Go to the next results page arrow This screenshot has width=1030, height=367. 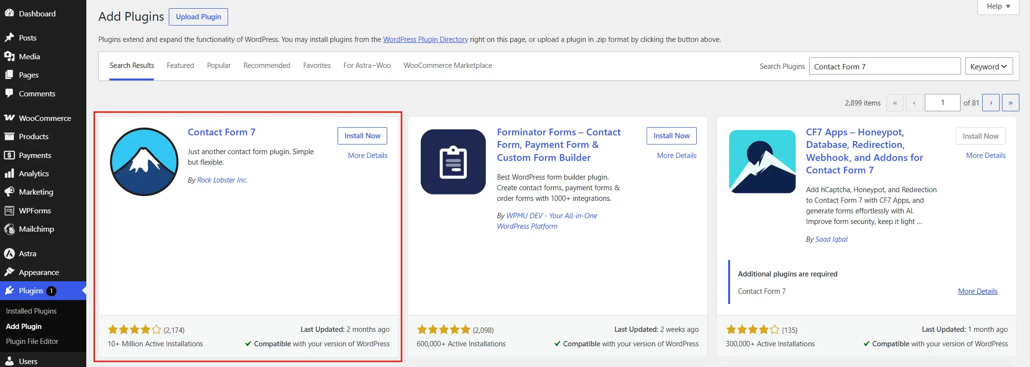click(991, 103)
